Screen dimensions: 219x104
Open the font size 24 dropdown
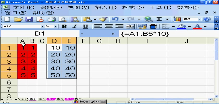[x=55, y=27]
